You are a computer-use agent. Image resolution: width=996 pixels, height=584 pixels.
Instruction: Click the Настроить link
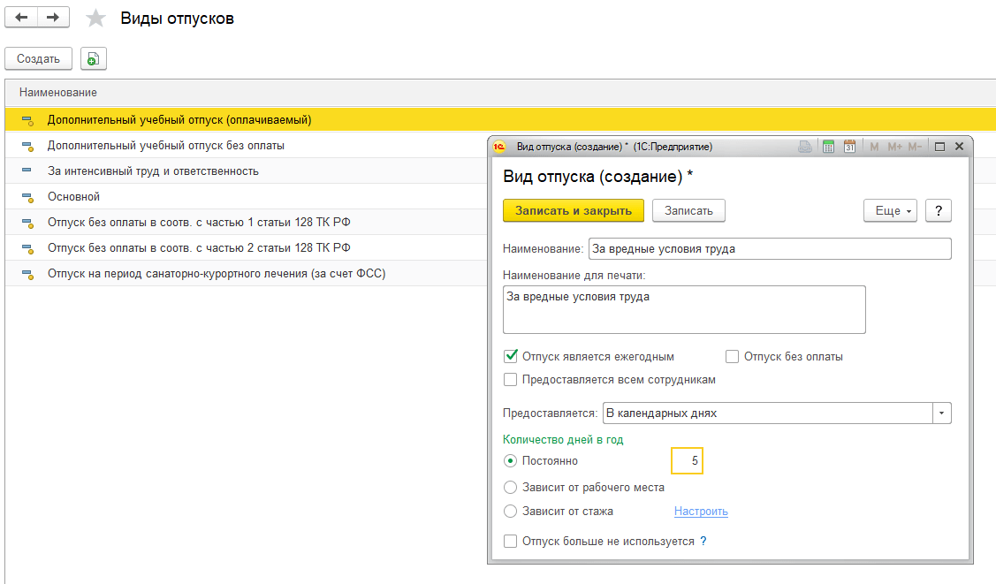tap(701, 511)
